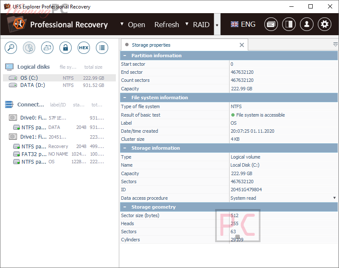Maximize the UFS Explorer window
The image size is (339, 268).
coord(311,6)
